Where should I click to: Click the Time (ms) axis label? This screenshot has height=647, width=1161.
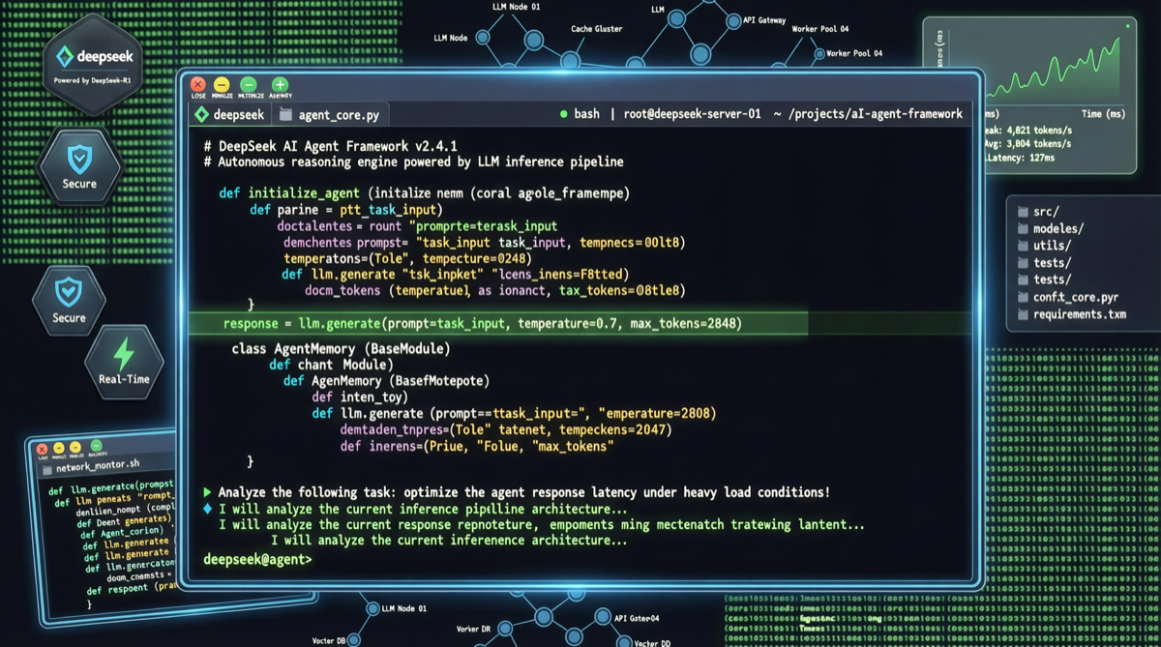click(1104, 114)
